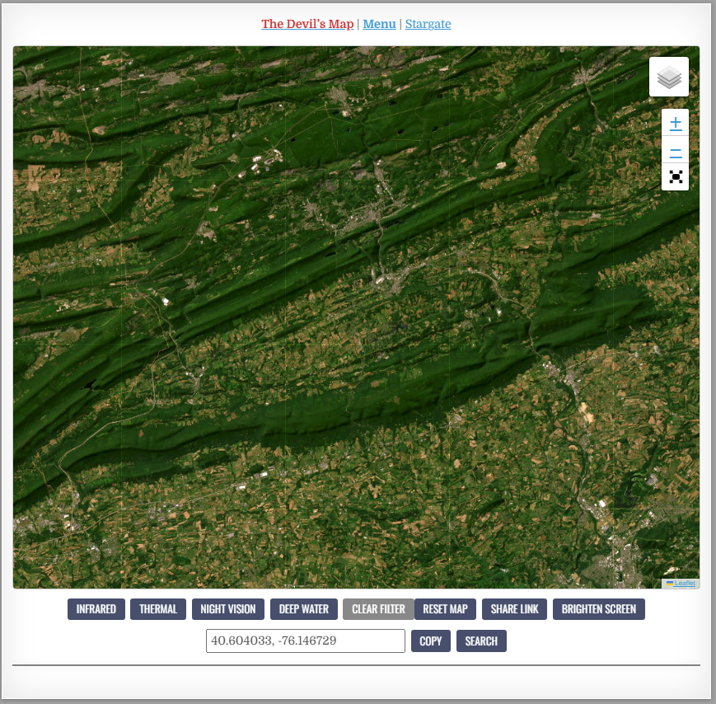Screen dimensions: 716x704
Task: Open the Menu link
Action: (379, 24)
